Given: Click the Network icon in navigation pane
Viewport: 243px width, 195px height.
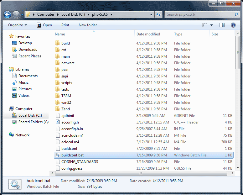Looking at the screenshot, I should coord(12,135).
